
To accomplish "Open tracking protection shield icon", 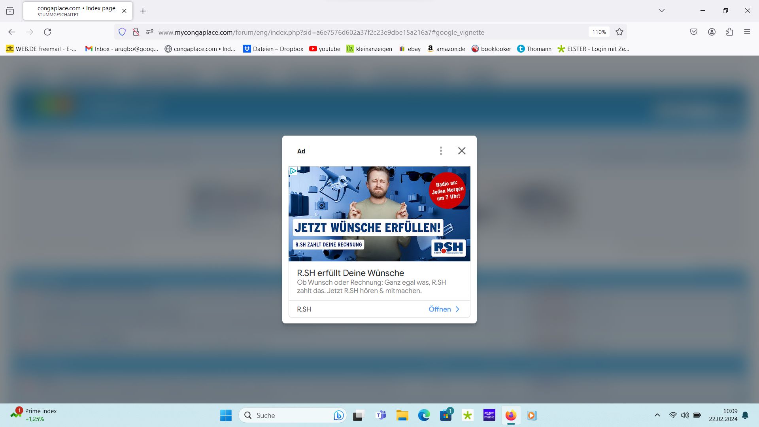I will (x=122, y=32).
